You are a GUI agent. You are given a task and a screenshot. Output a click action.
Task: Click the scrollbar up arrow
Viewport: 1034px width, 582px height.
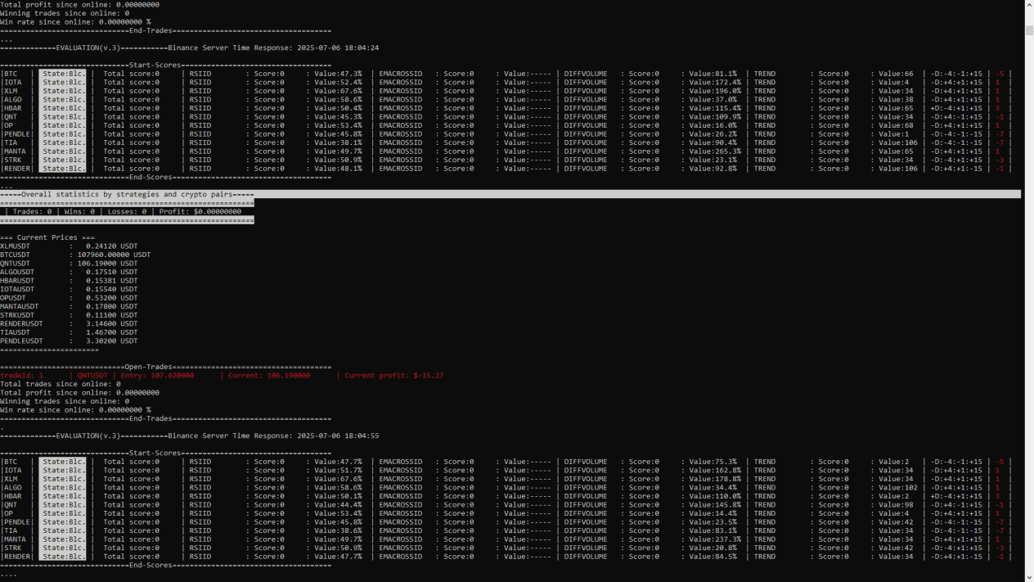pyautogui.click(x=1029, y=5)
